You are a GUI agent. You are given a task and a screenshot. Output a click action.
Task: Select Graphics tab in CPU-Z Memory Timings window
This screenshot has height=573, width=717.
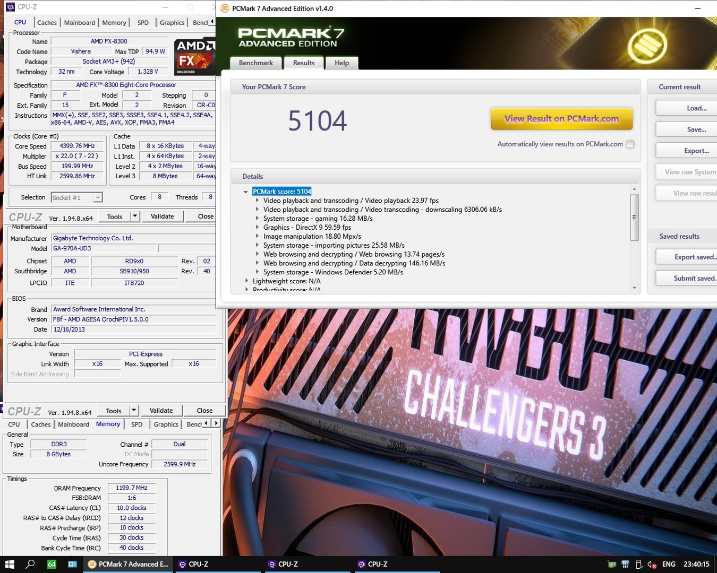166,424
